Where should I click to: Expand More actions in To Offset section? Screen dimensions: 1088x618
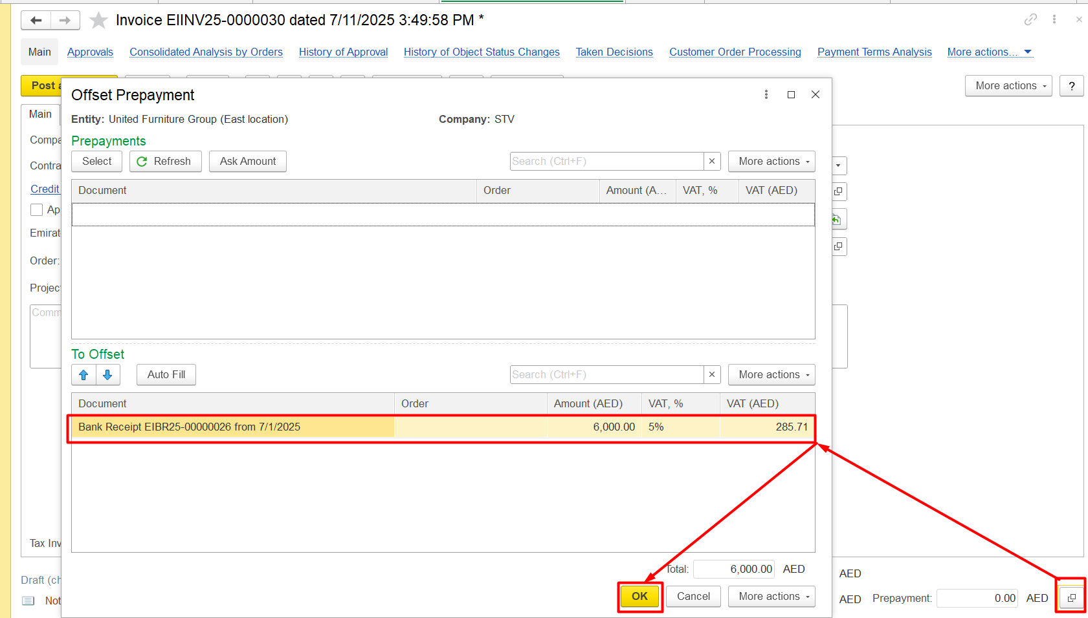[772, 374]
